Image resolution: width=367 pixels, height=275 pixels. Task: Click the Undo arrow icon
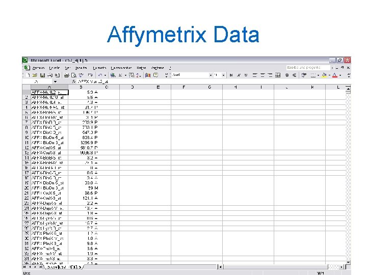pyautogui.click(x=100, y=75)
